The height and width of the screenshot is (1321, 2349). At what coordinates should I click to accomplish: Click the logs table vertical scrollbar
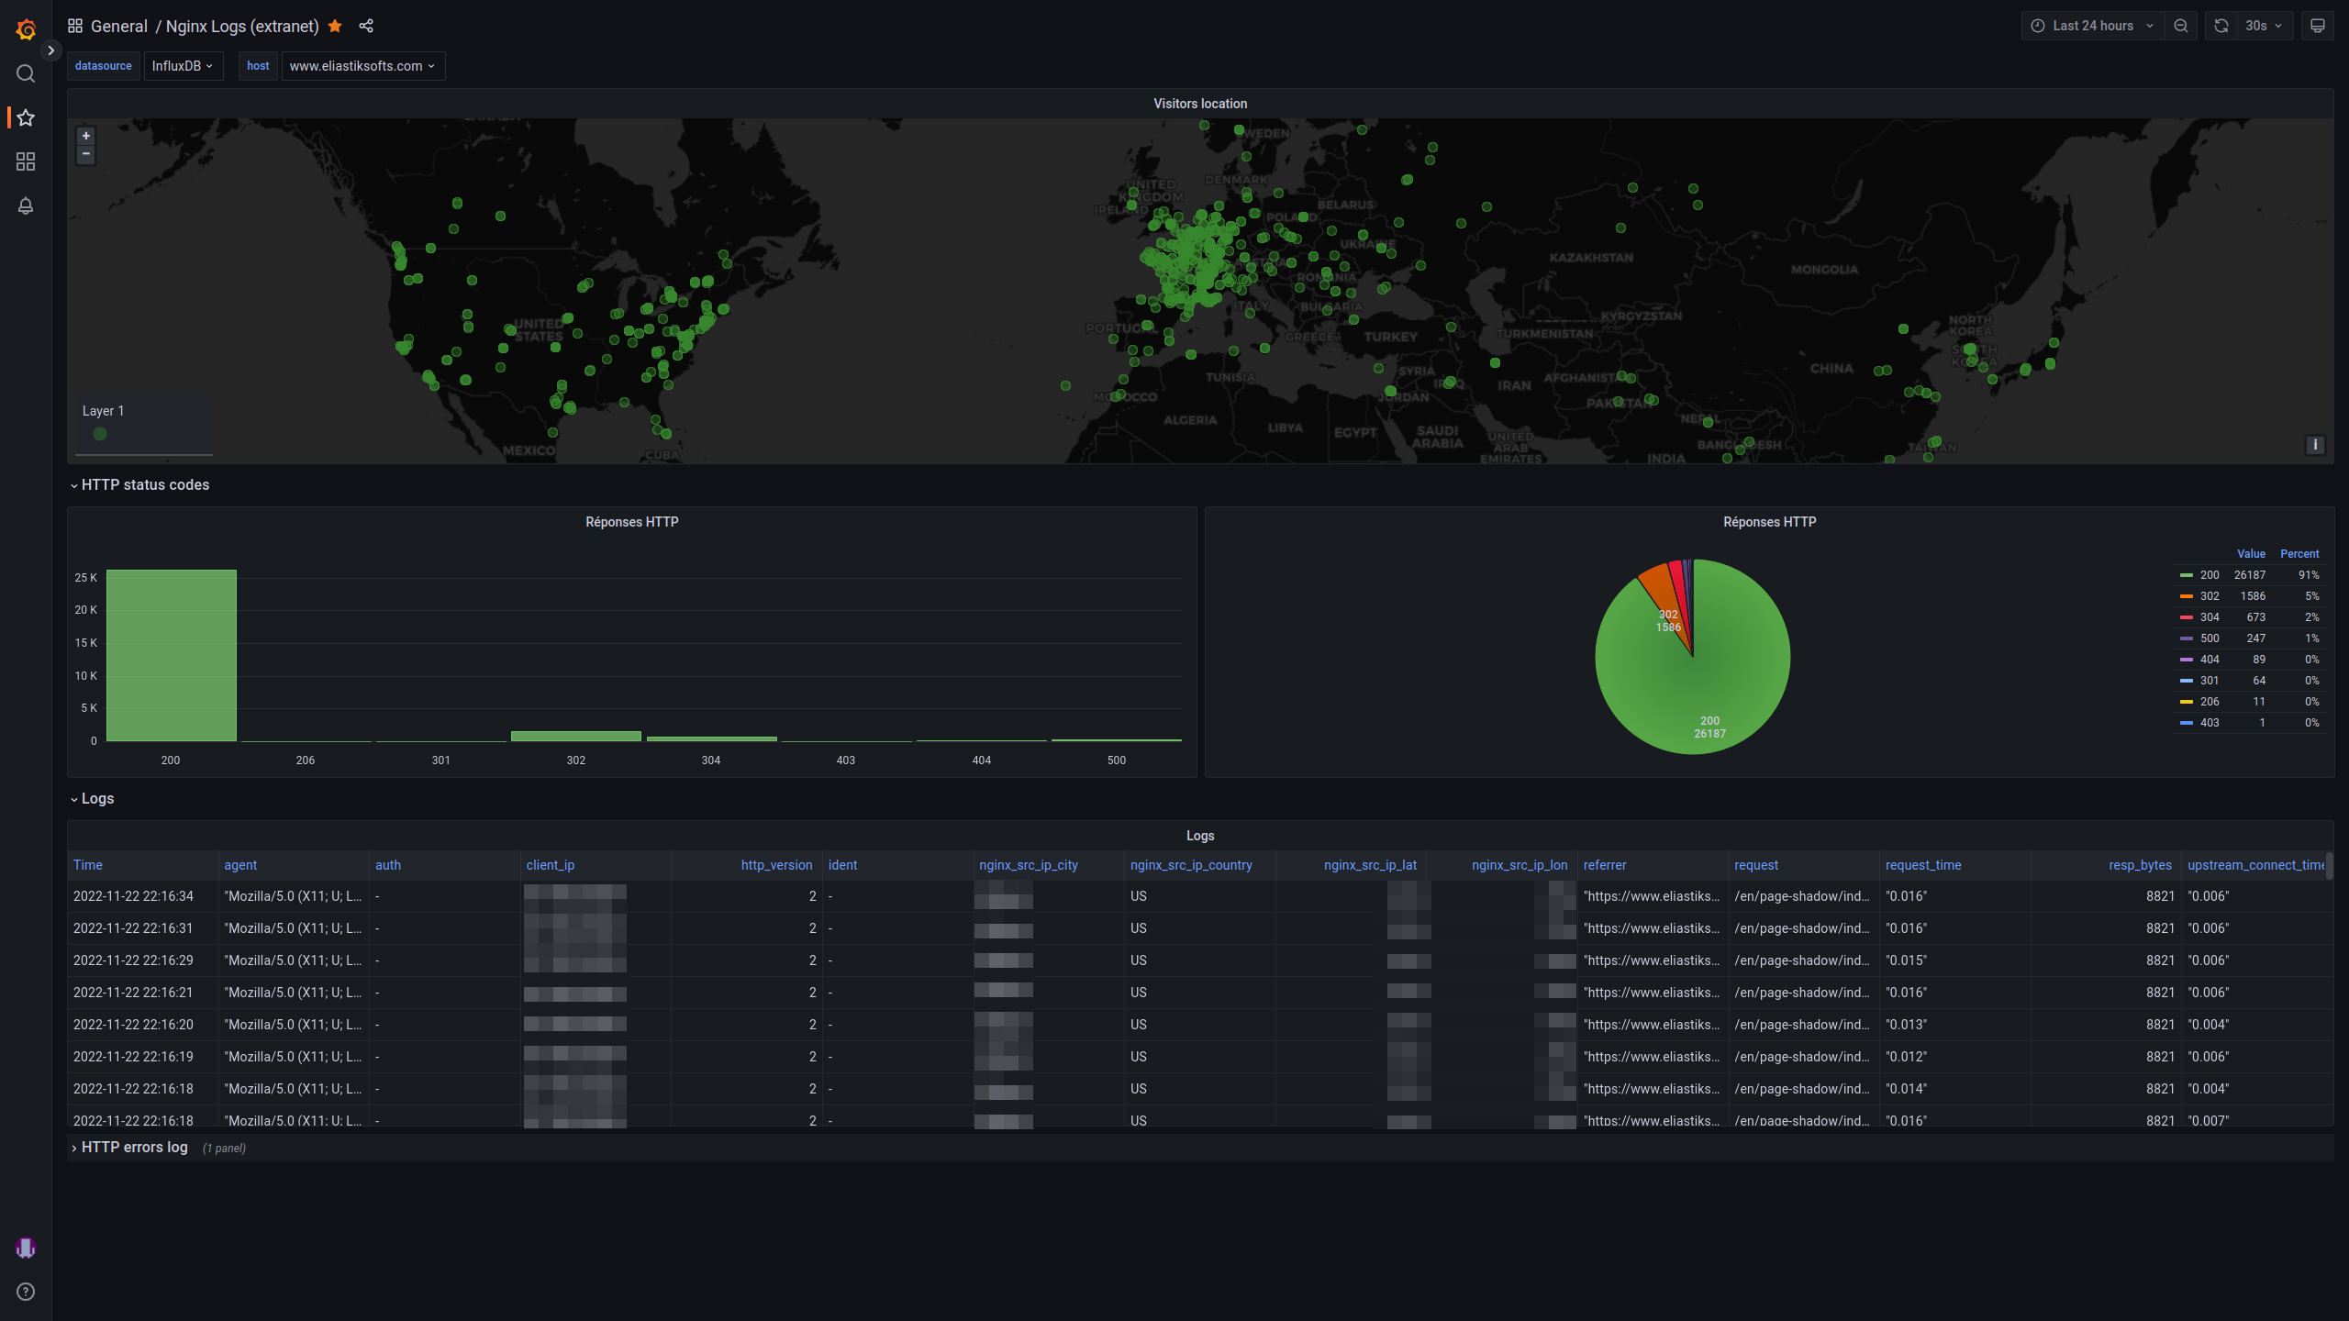(2329, 866)
